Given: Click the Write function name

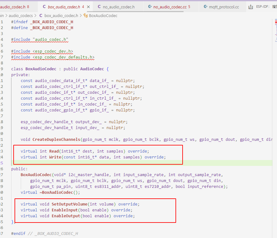Looking at the screenshot, I should pyautogui.click(x=55, y=157).
